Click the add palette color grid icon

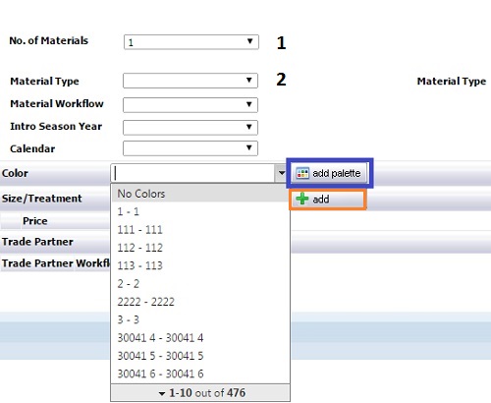pyautogui.click(x=302, y=173)
